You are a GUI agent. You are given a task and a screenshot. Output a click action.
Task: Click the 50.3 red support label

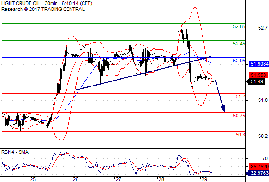(240, 135)
